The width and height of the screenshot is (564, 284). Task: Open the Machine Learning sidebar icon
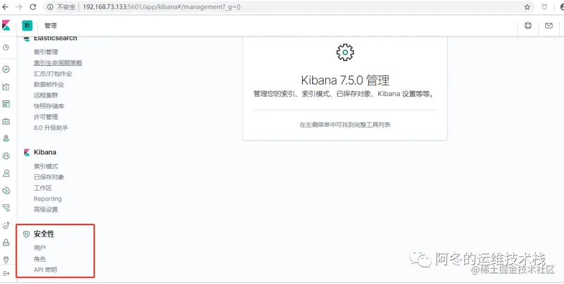point(6,156)
